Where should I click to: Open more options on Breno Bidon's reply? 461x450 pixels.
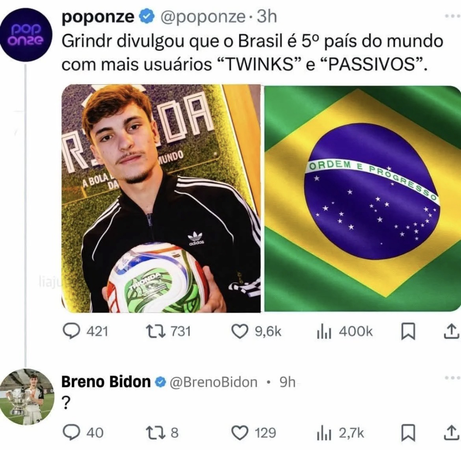[x=452, y=378]
